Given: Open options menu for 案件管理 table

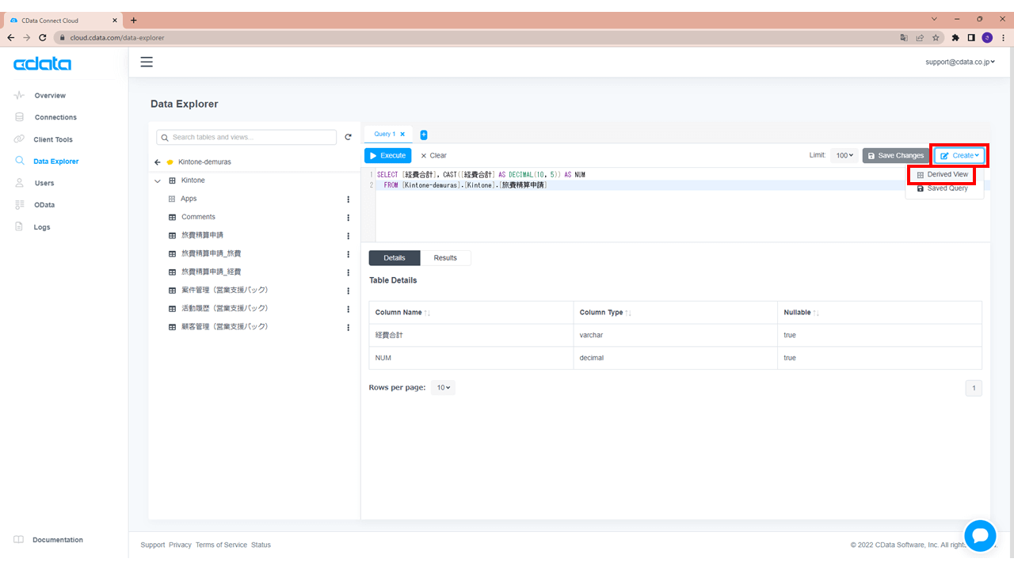Looking at the screenshot, I should 348,291.
